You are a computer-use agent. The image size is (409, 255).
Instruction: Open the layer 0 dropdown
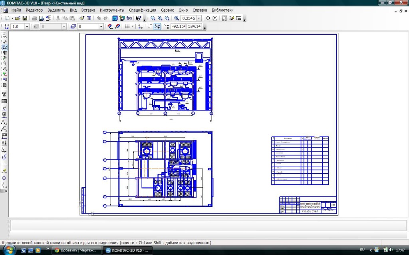pos(101,27)
